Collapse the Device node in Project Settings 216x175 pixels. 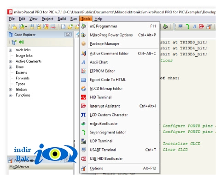(11, 167)
